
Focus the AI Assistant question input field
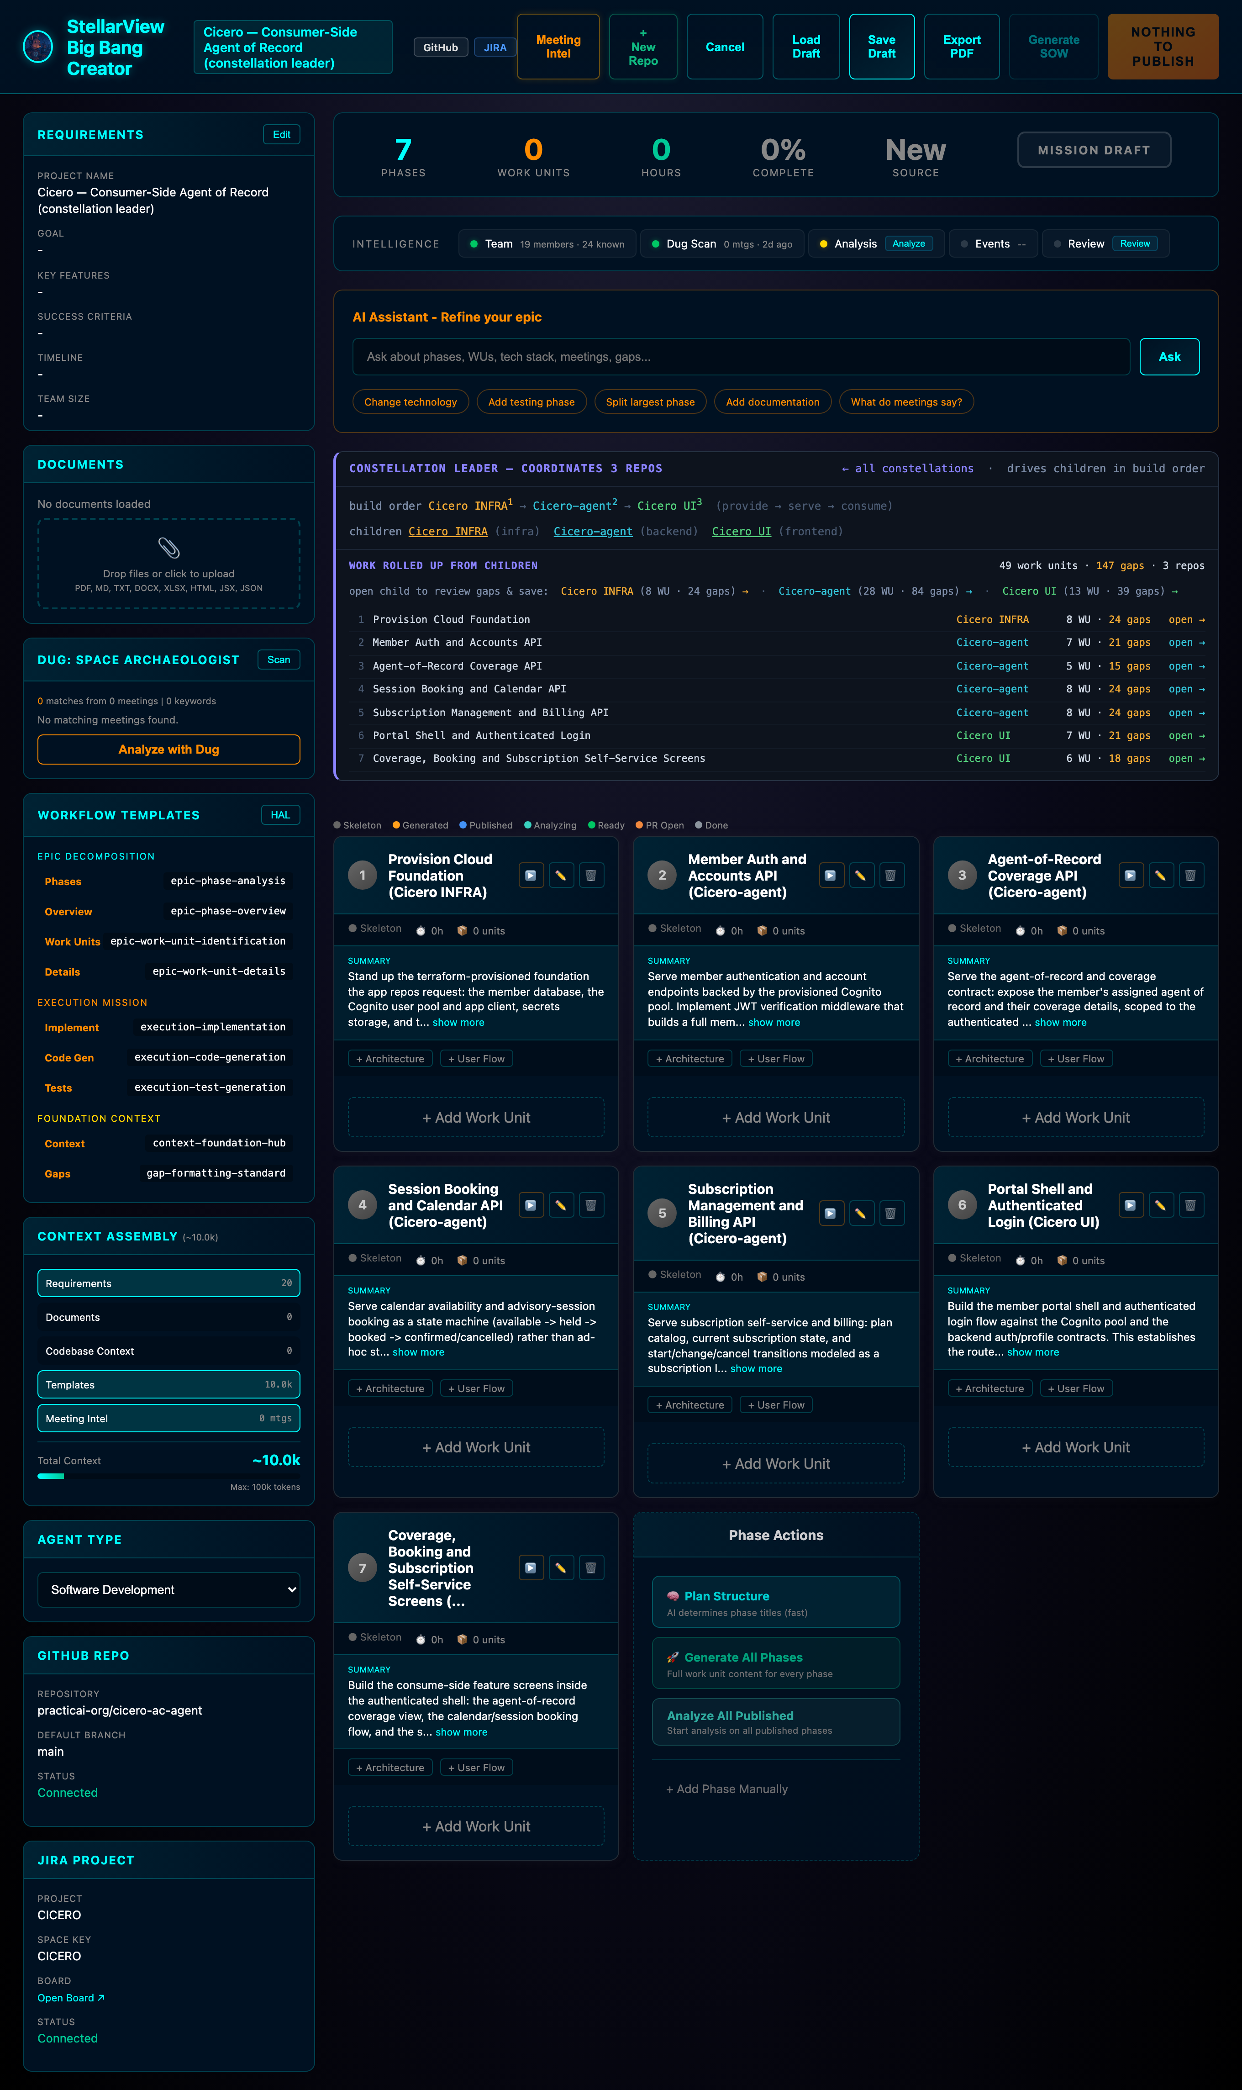pyautogui.click(x=741, y=358)
